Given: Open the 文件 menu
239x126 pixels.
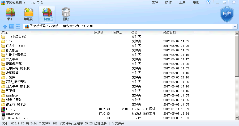Looking at the screenshot, I should click(155, 2).
